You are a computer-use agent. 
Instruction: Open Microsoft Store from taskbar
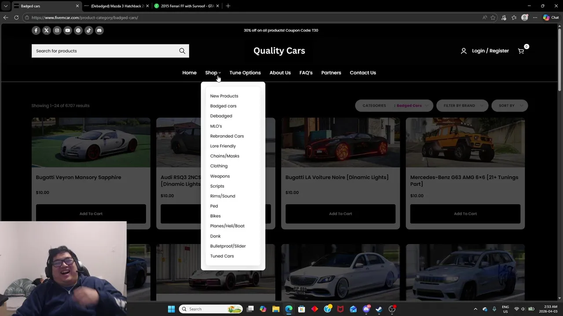302,309
